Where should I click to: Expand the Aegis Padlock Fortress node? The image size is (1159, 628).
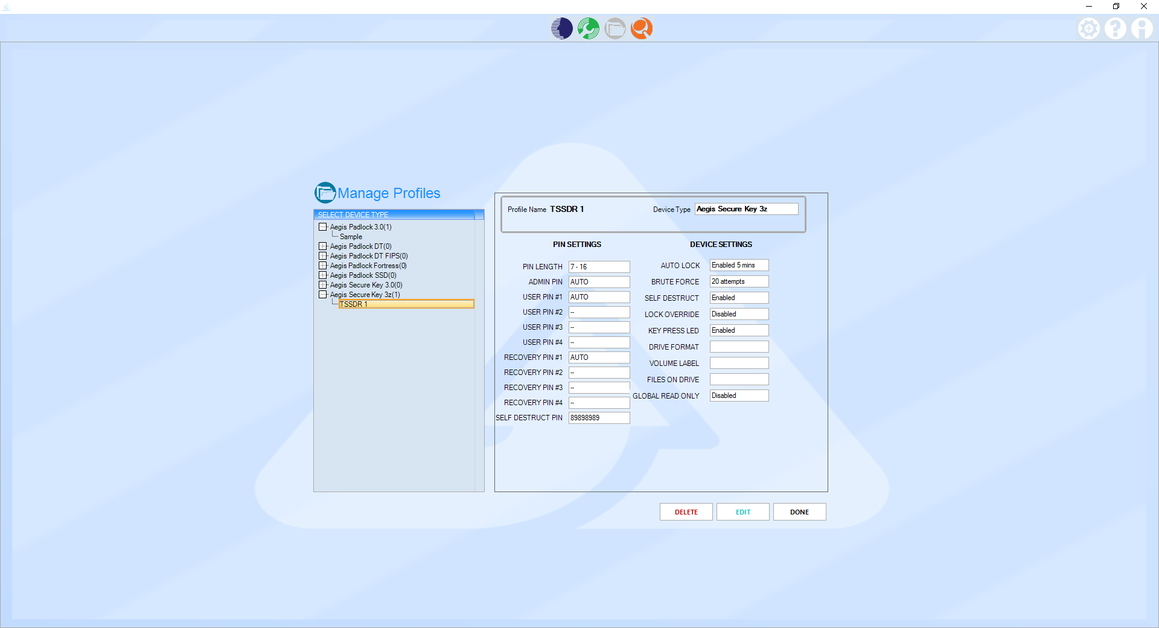323,266
